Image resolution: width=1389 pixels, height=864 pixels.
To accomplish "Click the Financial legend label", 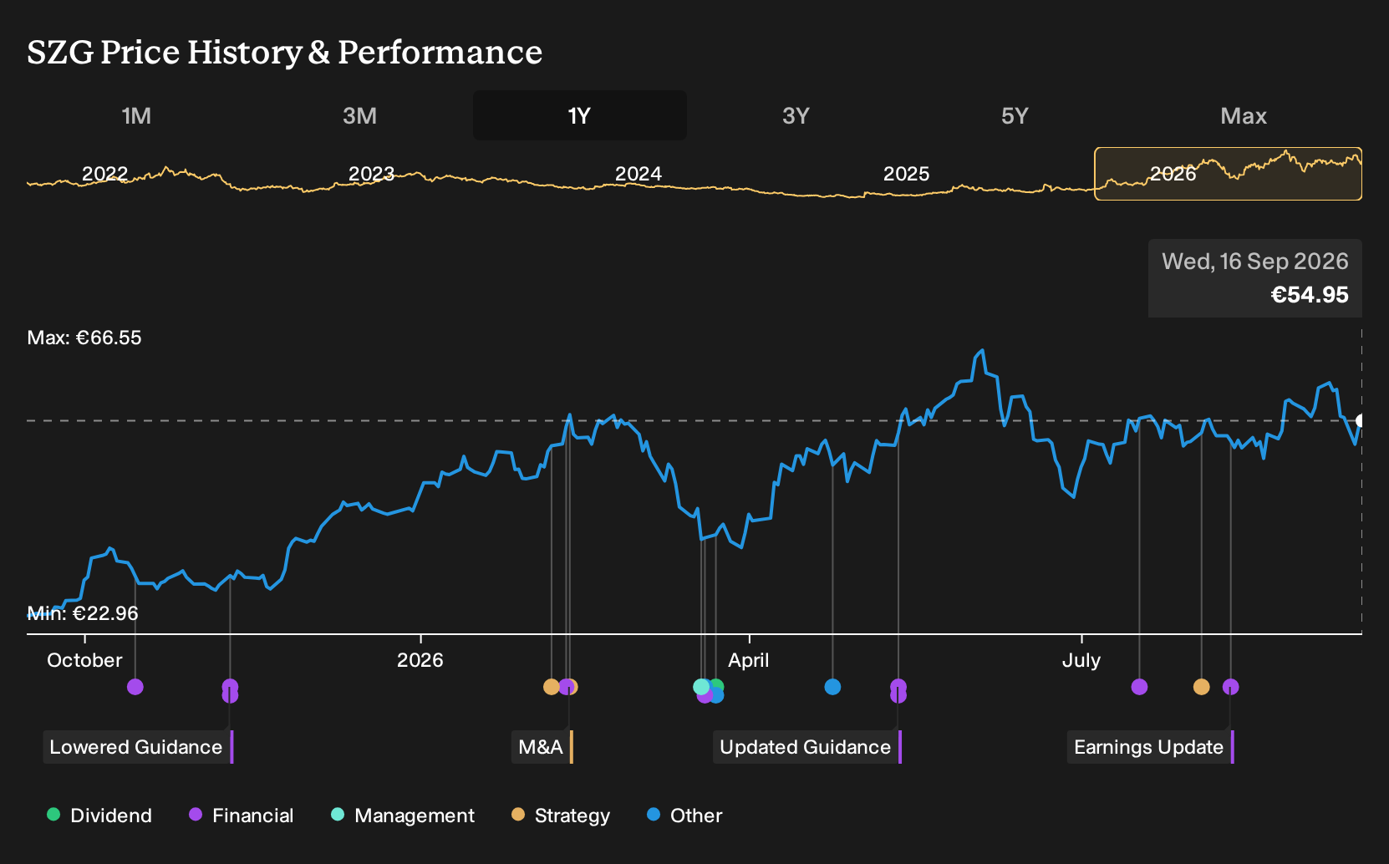I will [253, 816].
